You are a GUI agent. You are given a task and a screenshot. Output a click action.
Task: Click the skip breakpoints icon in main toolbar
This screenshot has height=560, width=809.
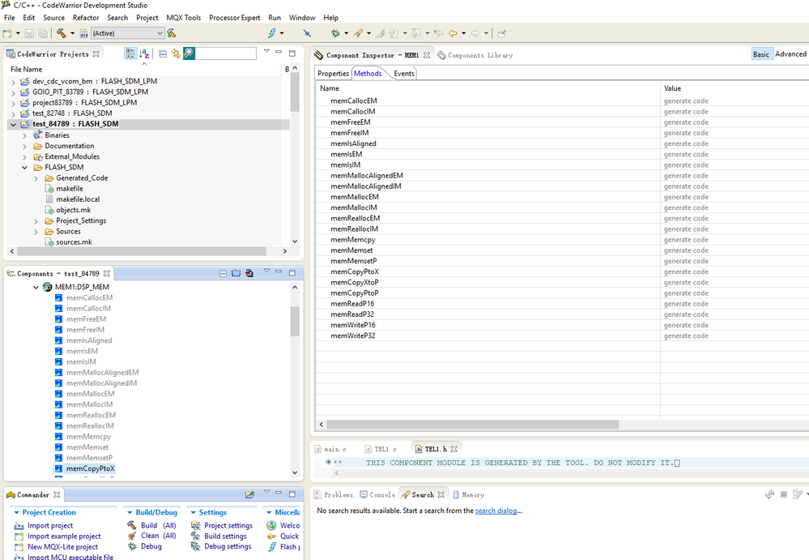[x=307, y=33]
